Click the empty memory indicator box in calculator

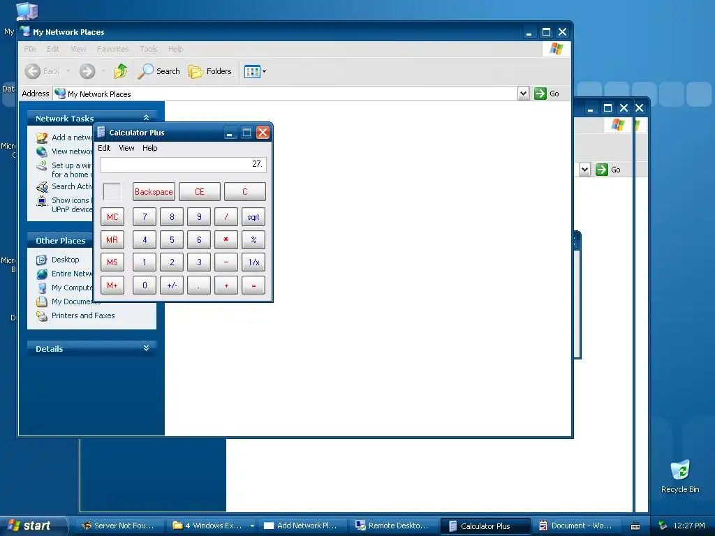112,192
